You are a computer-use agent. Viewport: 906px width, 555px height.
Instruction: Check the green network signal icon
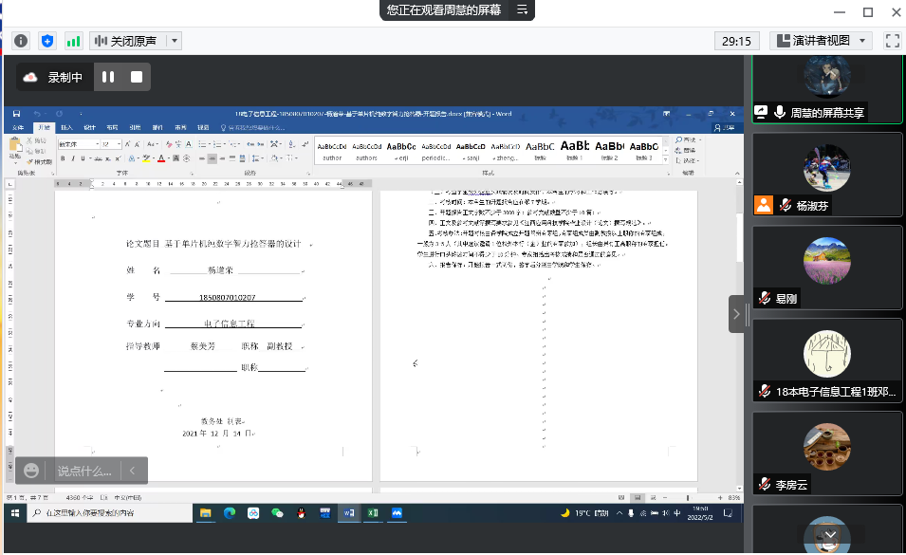point(73,41)
